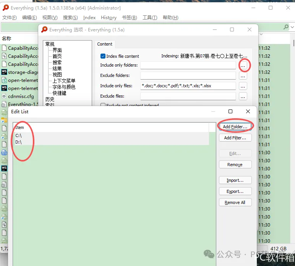Switch to the Content tab
Screen dimensions: 295x266
[x=105, y=44]
